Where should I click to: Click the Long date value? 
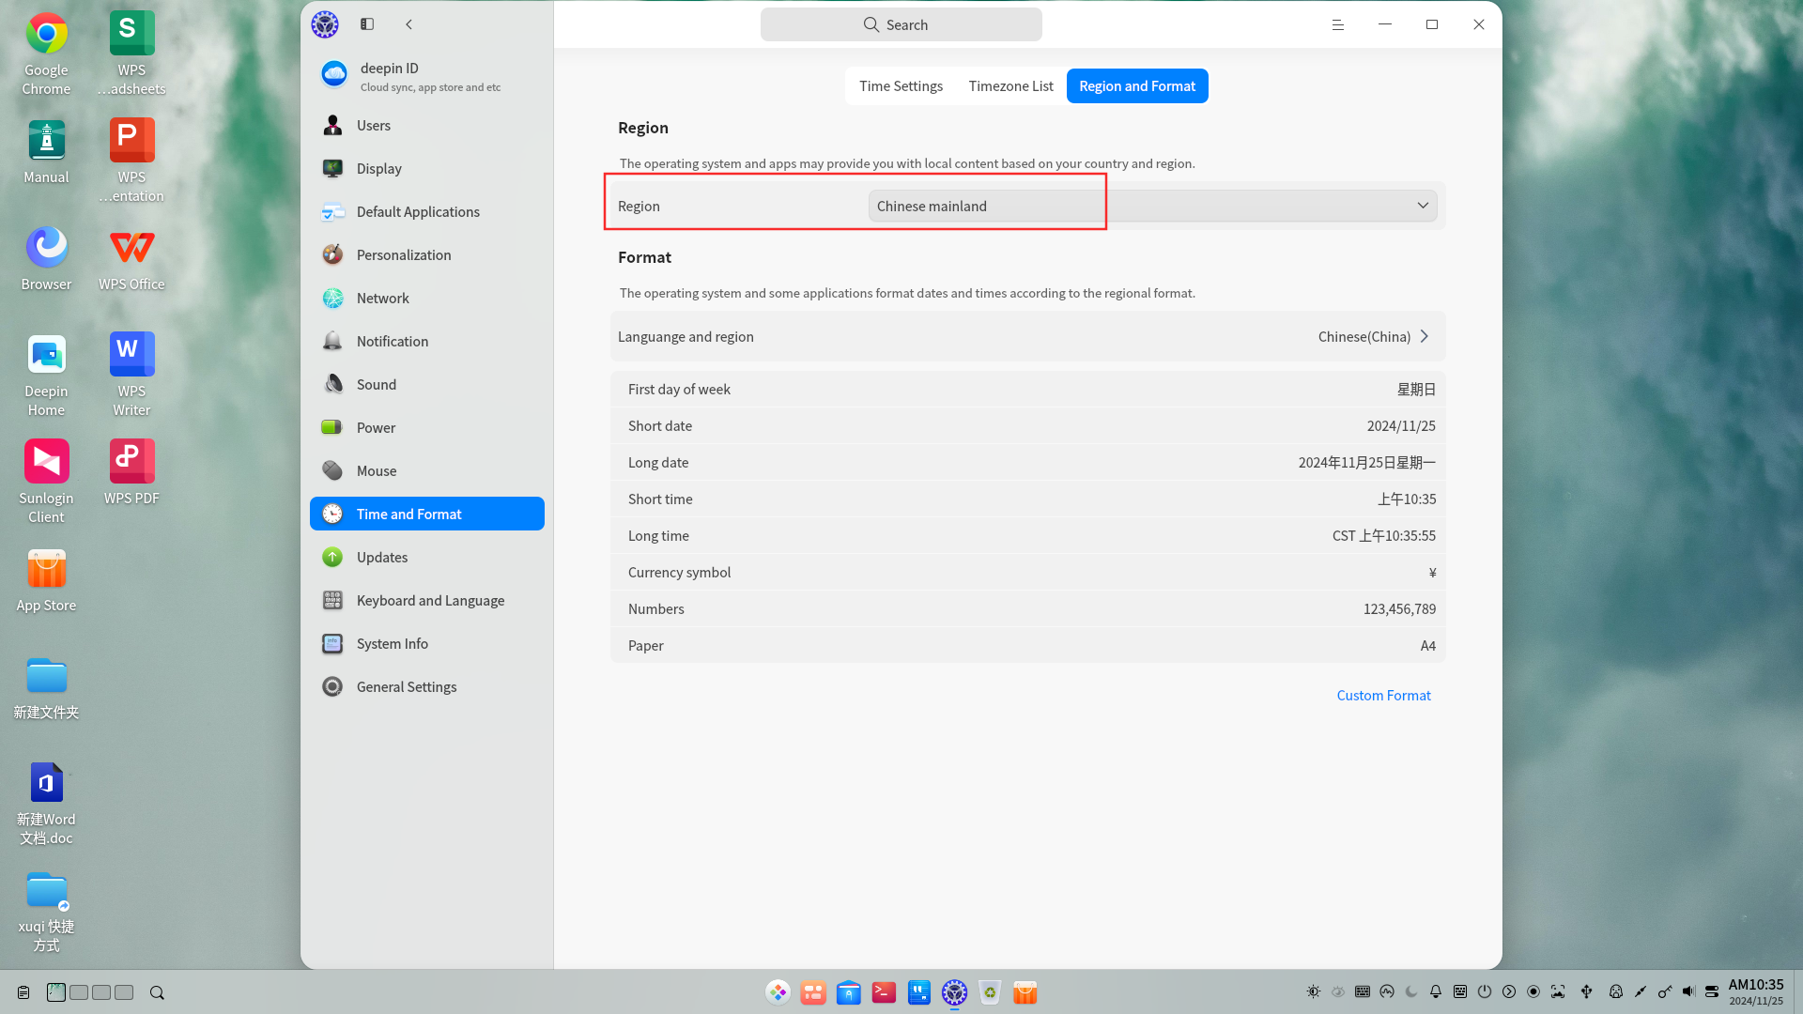(1366, 462)
